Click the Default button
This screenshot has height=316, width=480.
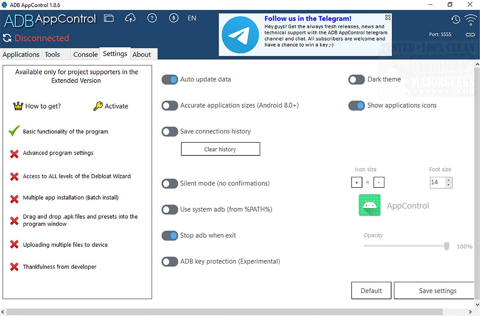tap(371, 291)
